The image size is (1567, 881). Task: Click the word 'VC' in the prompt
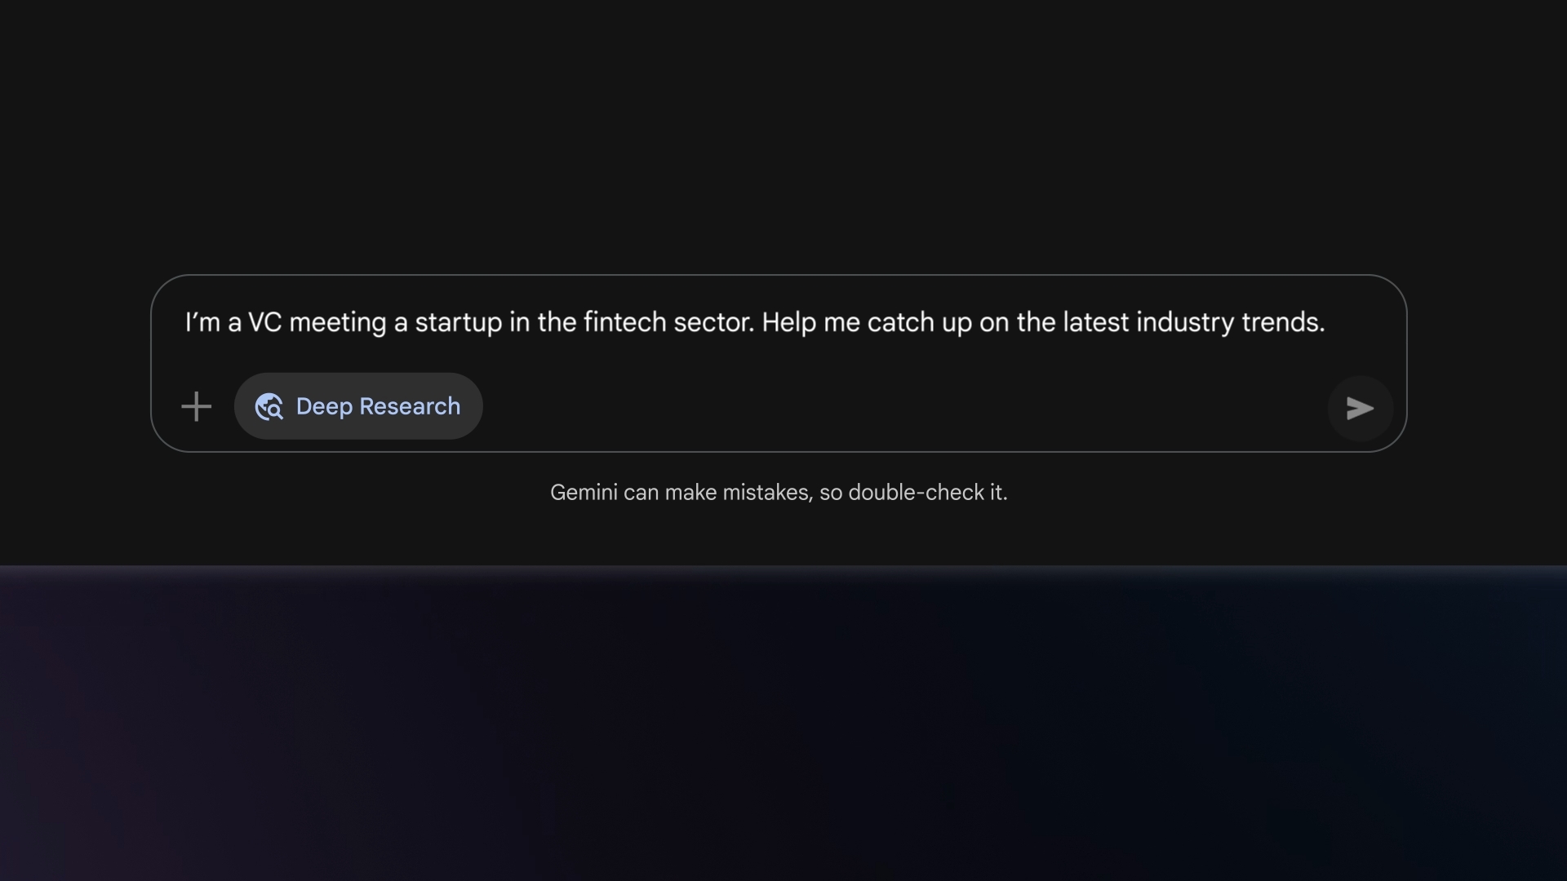[264, 322]
